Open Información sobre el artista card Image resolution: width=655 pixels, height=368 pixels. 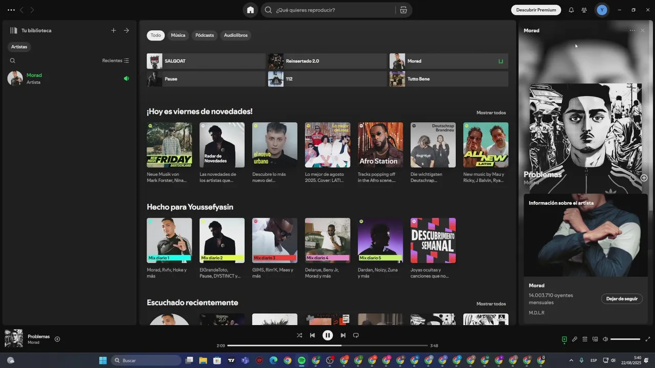click(586, 258)
